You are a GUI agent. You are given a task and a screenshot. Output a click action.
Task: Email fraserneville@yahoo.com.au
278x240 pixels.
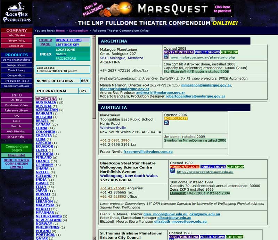[x=148, y=152]
